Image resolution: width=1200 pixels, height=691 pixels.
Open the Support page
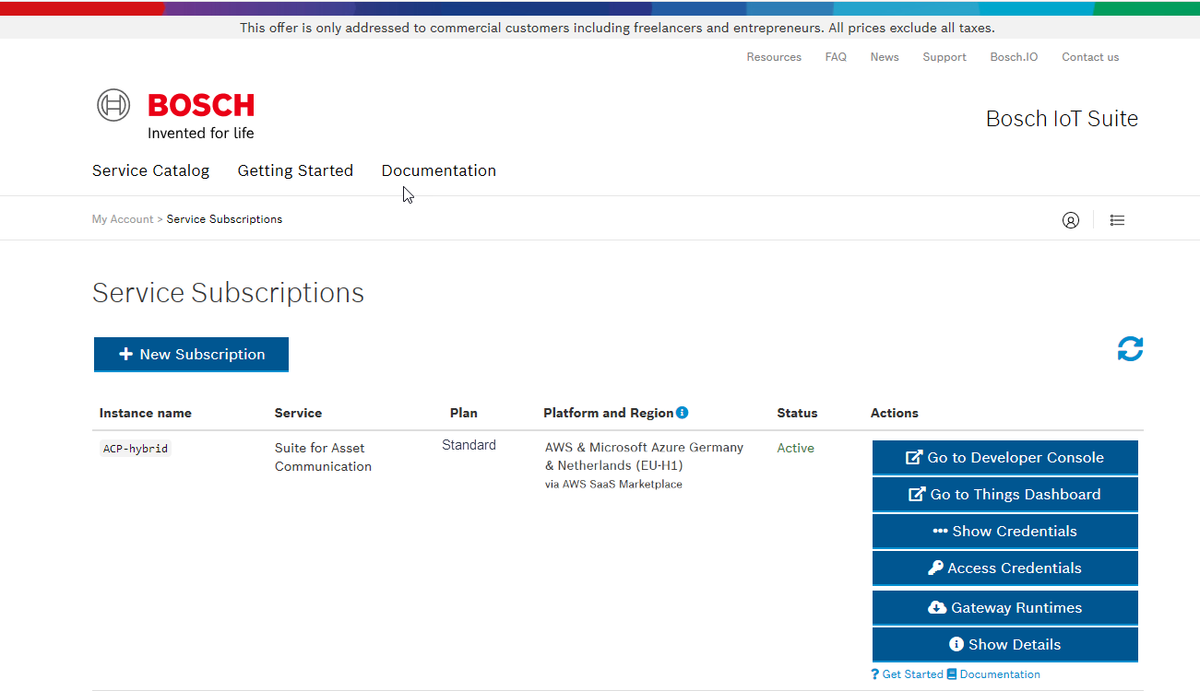[945, 57]
